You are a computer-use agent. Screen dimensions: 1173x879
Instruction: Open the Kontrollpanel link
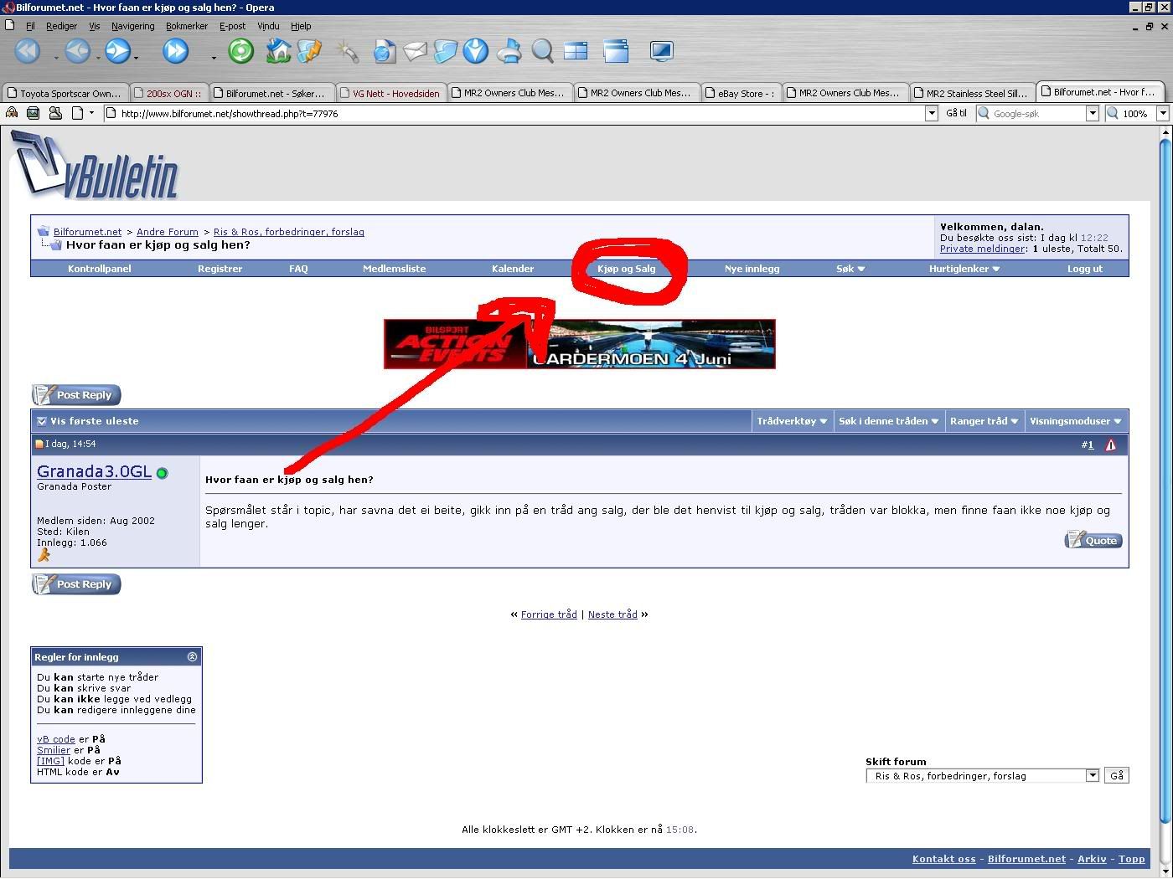pos(100,269)
